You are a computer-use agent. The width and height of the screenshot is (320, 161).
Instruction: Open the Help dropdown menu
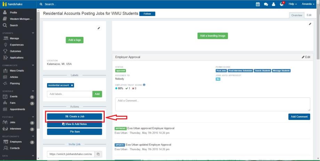(293, 4)
